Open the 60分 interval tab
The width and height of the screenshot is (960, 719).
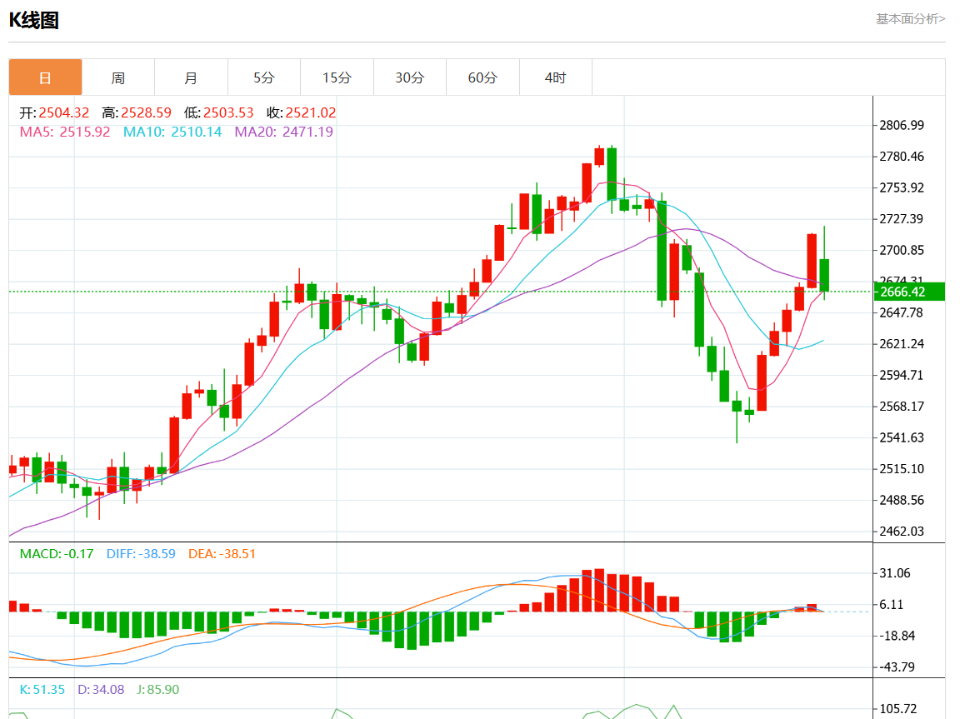pos(482,77)
